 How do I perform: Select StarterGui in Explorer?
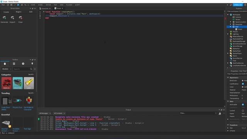[236, 49]
